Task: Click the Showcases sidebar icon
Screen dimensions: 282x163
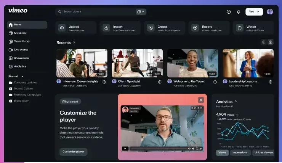Action: 11,58
